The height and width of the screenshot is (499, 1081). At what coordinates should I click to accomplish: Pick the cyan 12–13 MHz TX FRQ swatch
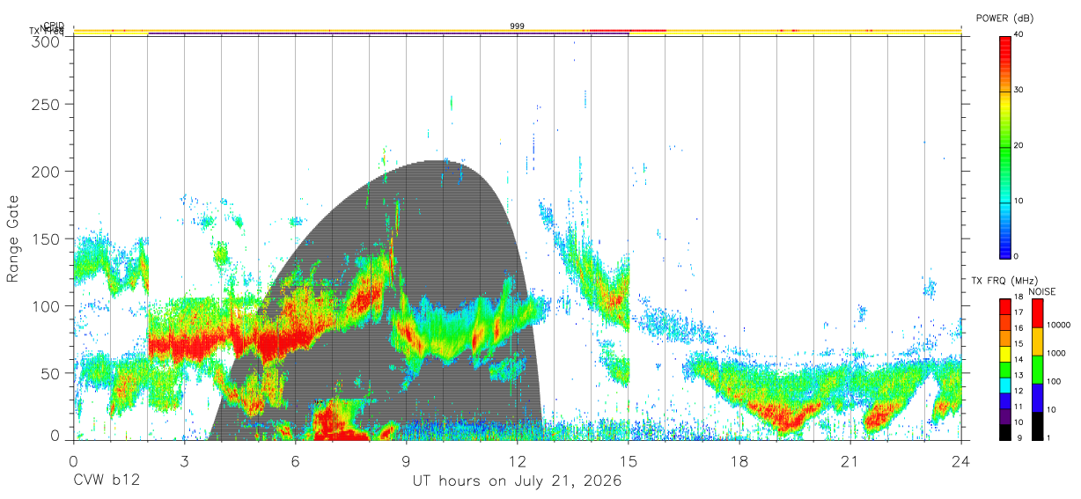1005,385
